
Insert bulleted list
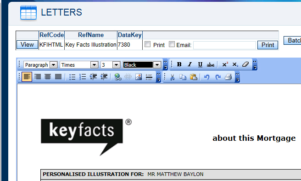[72, 77]
